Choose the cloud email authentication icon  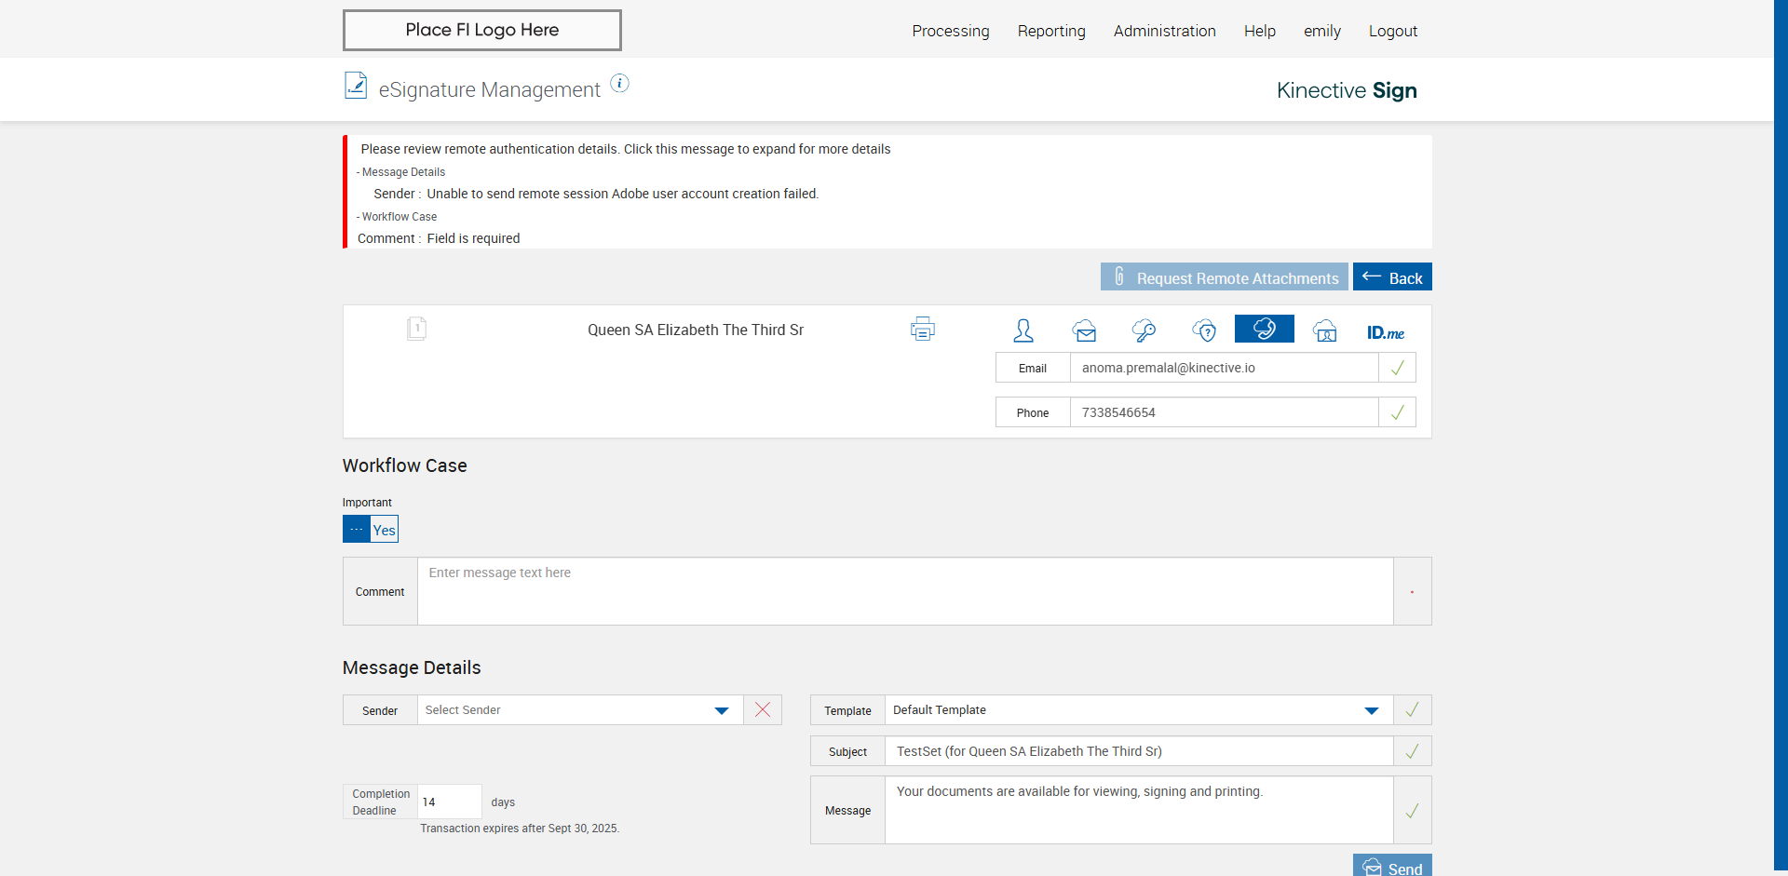click(x=1084, y=330)
